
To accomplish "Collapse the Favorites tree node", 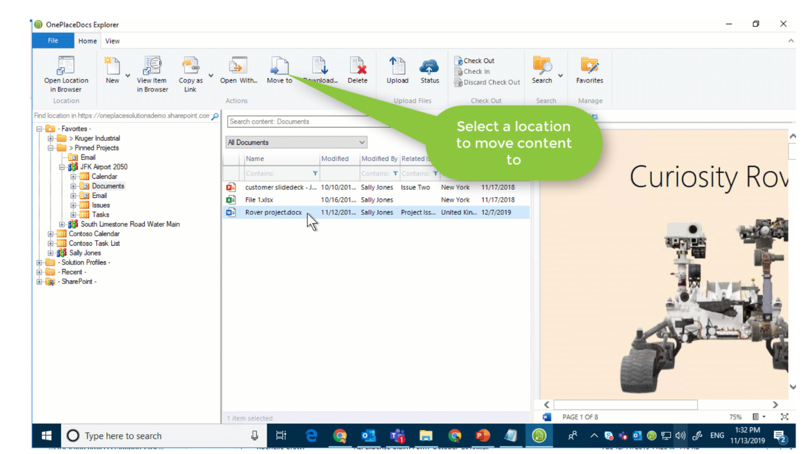I will [39, 129].
